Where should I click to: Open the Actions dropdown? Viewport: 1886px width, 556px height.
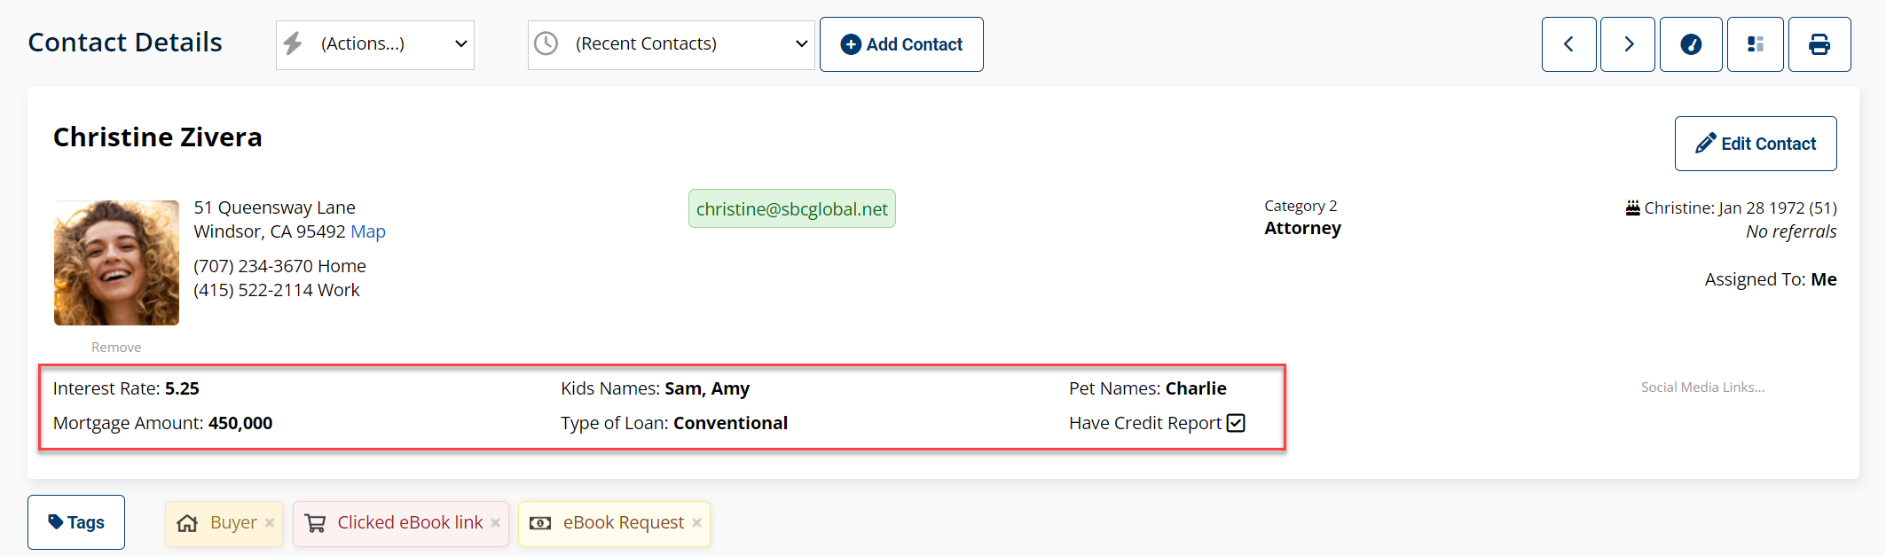pos(375,44)
